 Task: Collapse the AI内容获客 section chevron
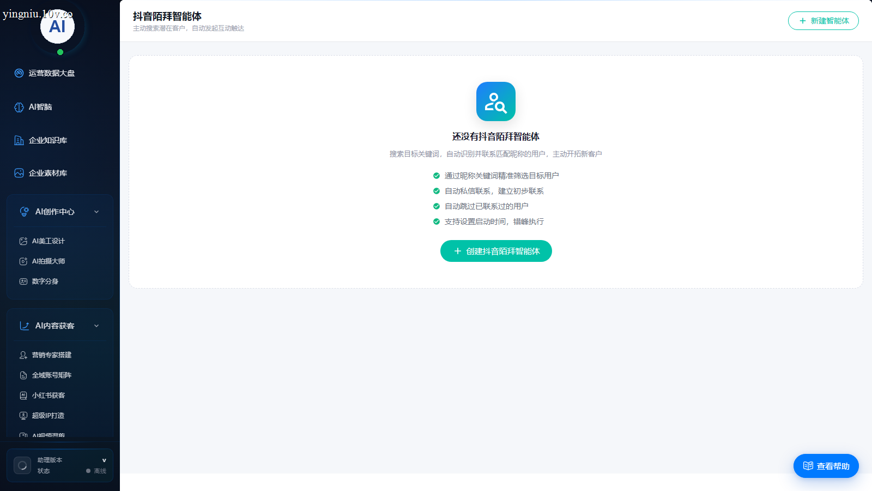(96, 326)
